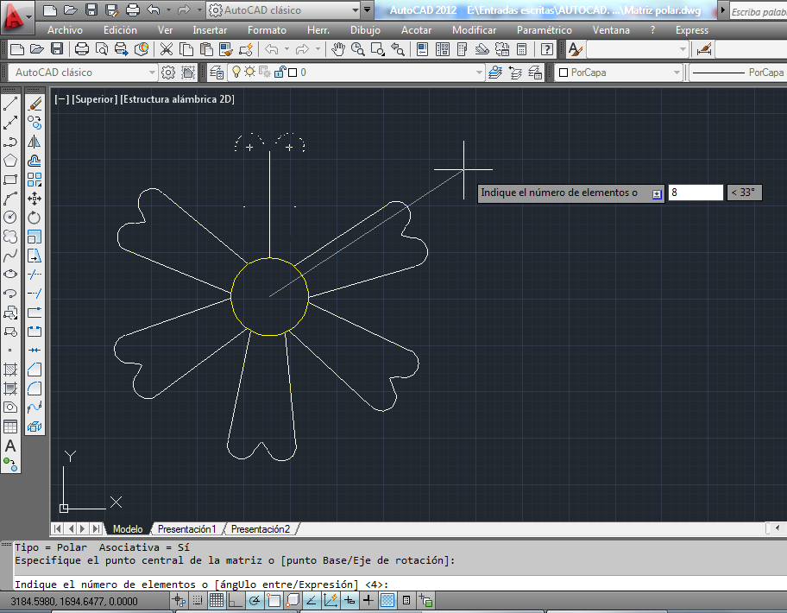Select the Line tool
787x613 pixels.
point(9,104)
